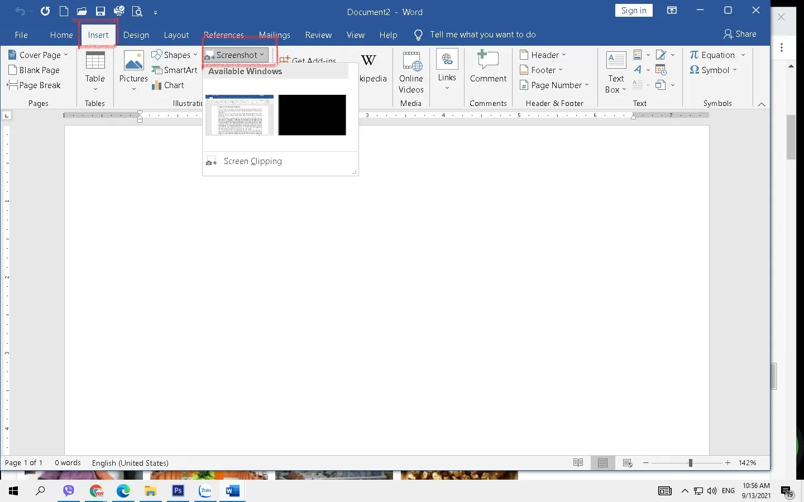Click the Online Videos button
804x502 pixels.
click(x=411, y=71)
